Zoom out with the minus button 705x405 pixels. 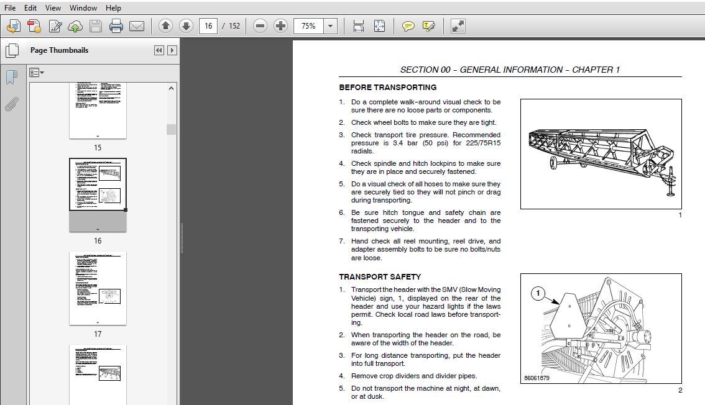pos(260,26)
